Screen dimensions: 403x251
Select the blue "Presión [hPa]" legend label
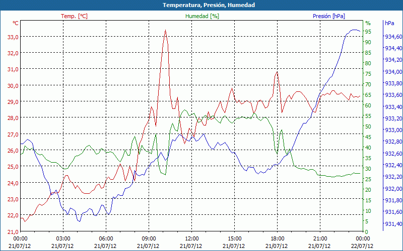(x=329, y=16)
